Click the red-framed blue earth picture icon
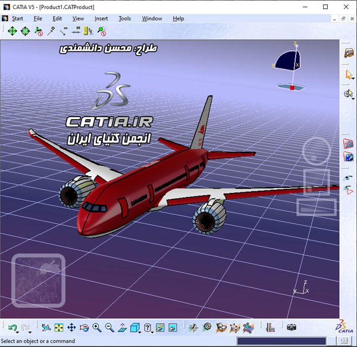 pos(348,157)
